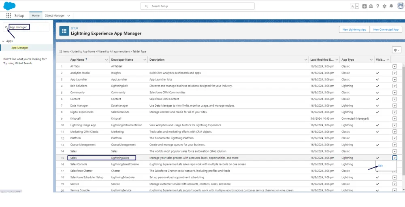The height and width of the screenshot is (207, 405).
Task: Click the App Name sort arrow
Action: click(86, 59)
